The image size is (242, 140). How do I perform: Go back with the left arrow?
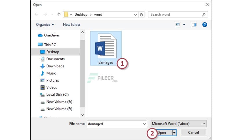coord(36,14)
